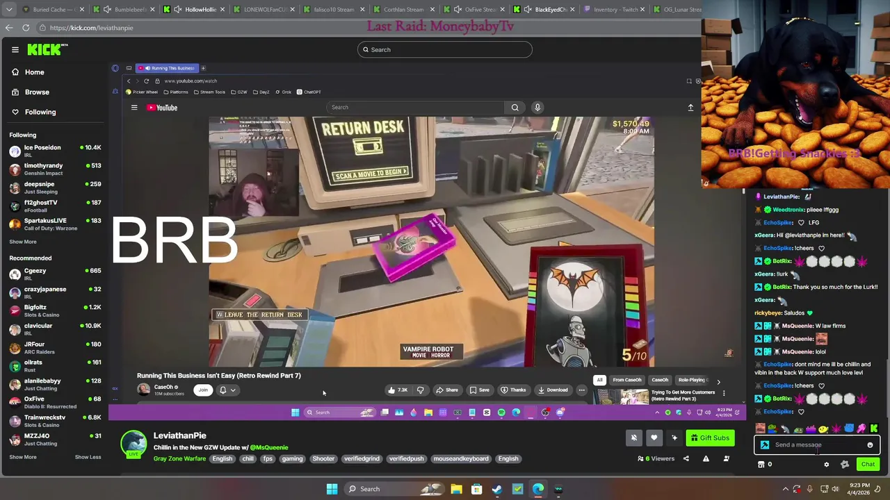Click the chill stream tag
Viewport: 890px width, 500px height.
[x=248, y=458]
